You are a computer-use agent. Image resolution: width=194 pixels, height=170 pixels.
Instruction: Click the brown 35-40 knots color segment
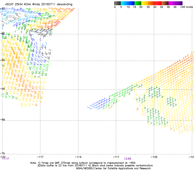[x=165, y=3]
